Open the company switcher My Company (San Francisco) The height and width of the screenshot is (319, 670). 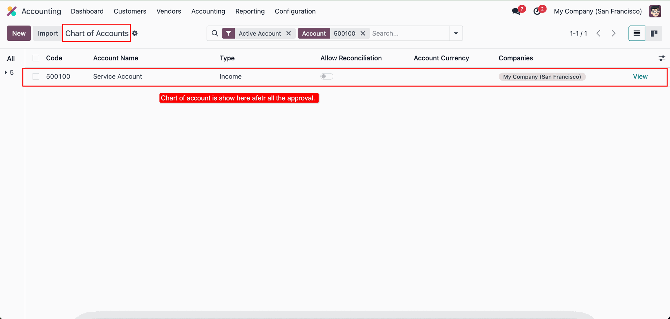pyautogui.click(x=597, y=11)
